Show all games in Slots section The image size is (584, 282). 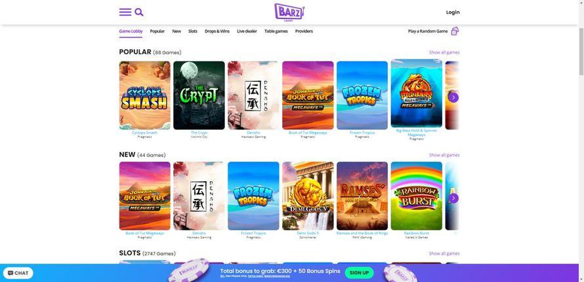(x=444, y=253)
